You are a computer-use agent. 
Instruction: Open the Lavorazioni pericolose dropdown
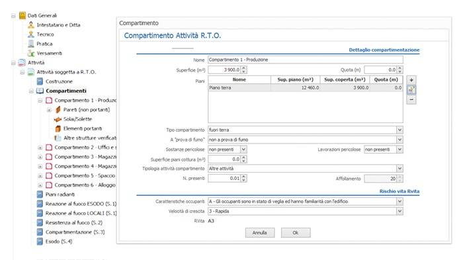point(400,150)
